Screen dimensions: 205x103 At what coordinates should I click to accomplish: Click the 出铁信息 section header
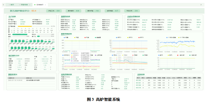coord(141,74)
